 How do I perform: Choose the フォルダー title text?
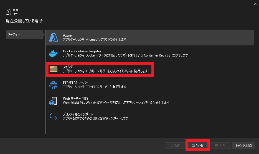pyautogui.click(x=69, y=67)
